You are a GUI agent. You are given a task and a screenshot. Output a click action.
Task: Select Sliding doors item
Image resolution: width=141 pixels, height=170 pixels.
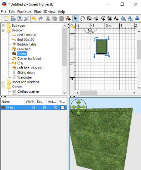[26, 73]
